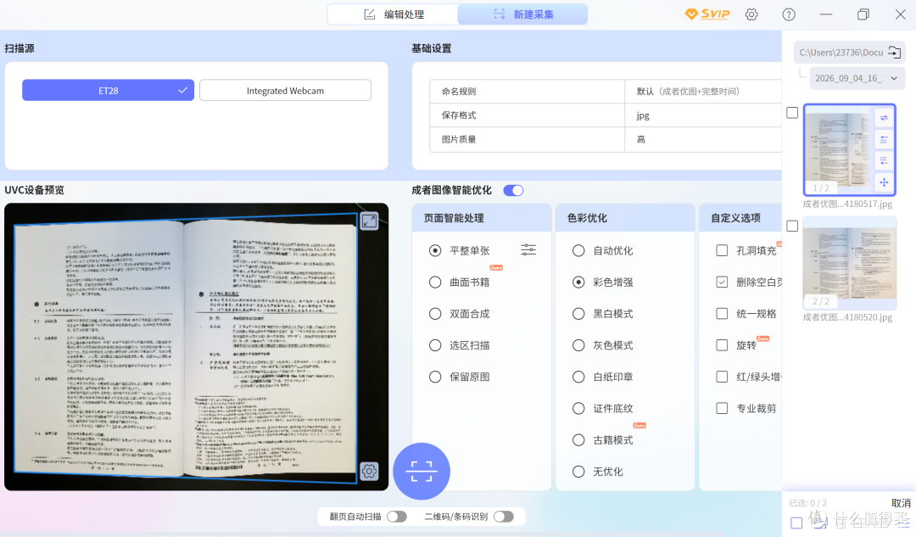Click the third icon on first thumbnail toolbar
916x537 pixels.
[x=884, y=160]
